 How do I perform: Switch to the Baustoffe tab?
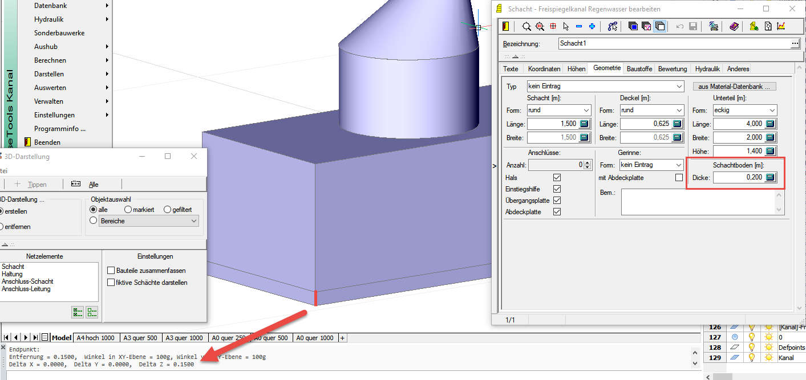pyautogui.click(x=639, y=69)
